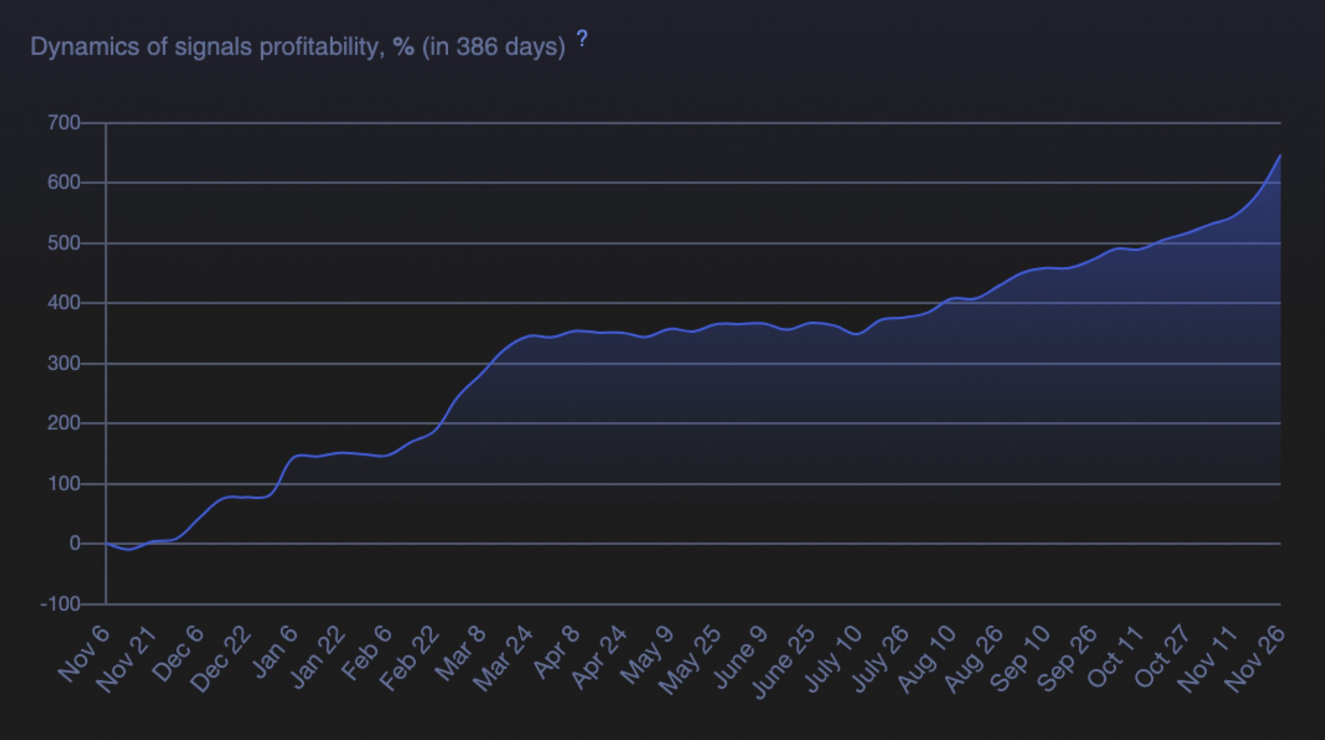
Task: Click the 'Oct 27' date label
Action: (x=1162, y=658)
